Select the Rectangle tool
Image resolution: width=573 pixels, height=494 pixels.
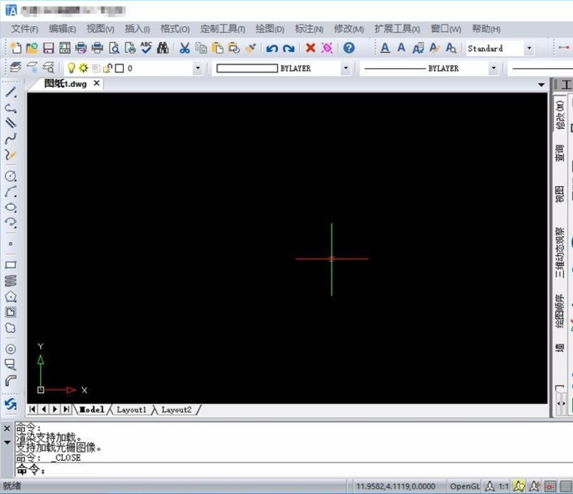tap(11, 265)
